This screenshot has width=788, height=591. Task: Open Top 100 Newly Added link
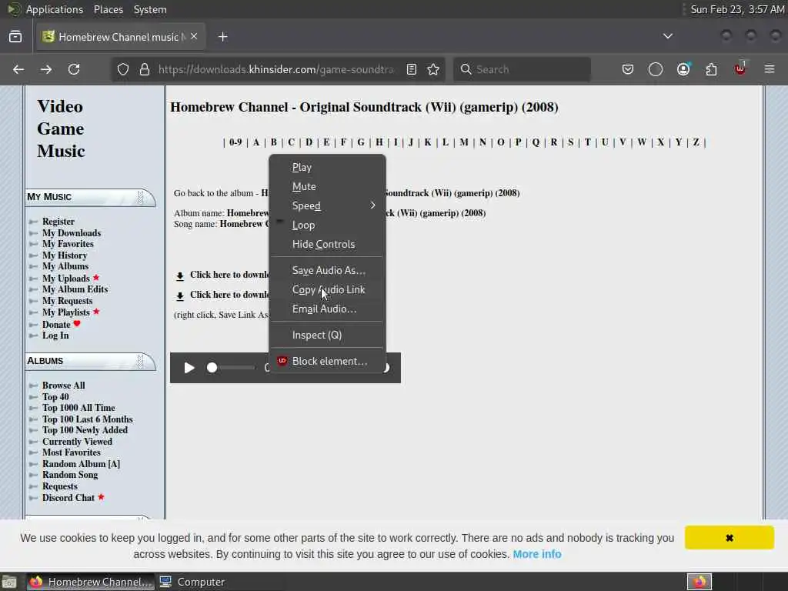(85, 429)
